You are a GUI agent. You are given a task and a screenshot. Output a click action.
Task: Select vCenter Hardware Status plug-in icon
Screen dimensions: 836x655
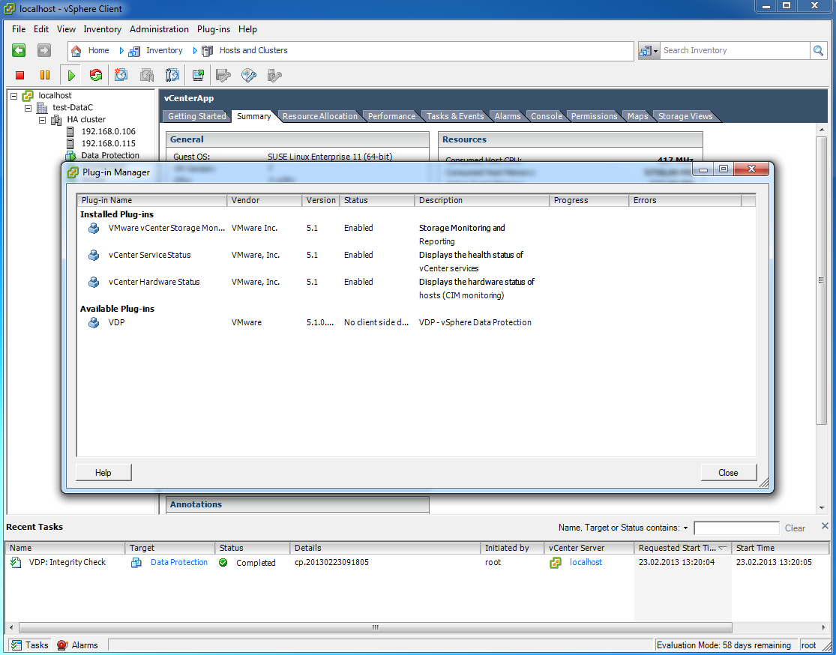[94, 282]
